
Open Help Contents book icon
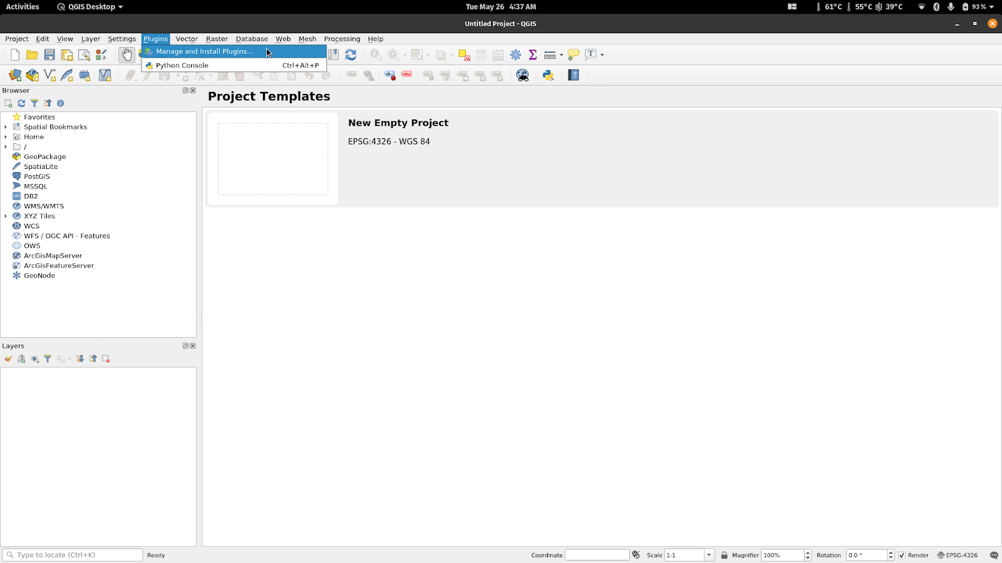574,75
